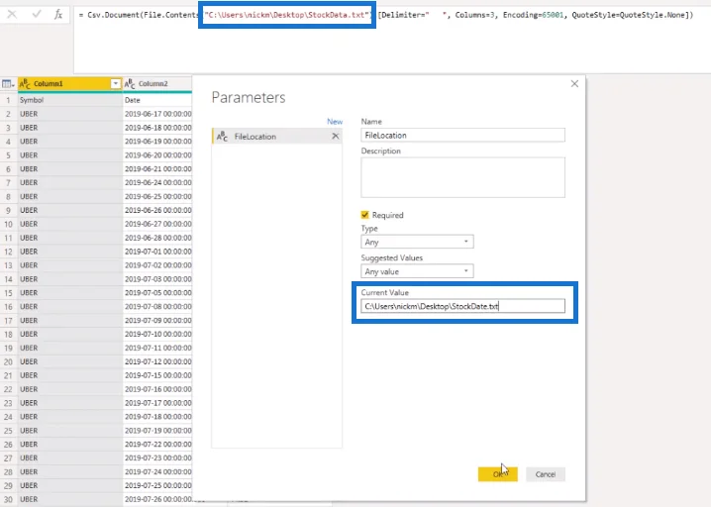Image resolution: width=711 pixels, height=507 pixels.
Task: Click into the Description text box
Action: 462,177
